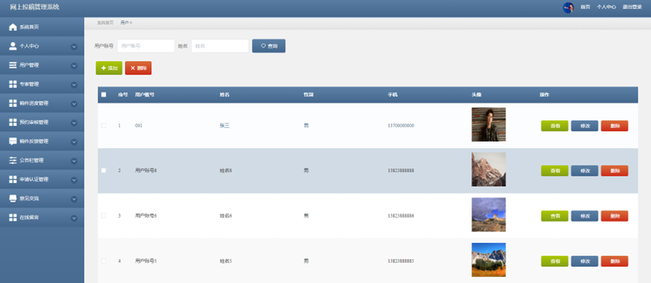The height and width of the screenshot is (283, 651).
Task: Click the 预约审核管理 grid icon in sidebar
Action: 13,123
